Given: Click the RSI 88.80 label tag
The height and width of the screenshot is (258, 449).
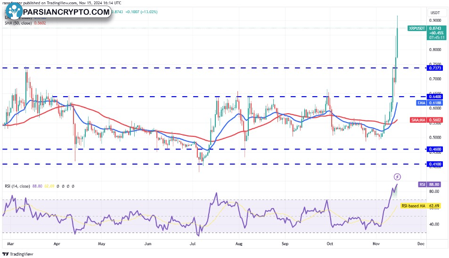Looking at the screenshot, I should coord(429,184).
